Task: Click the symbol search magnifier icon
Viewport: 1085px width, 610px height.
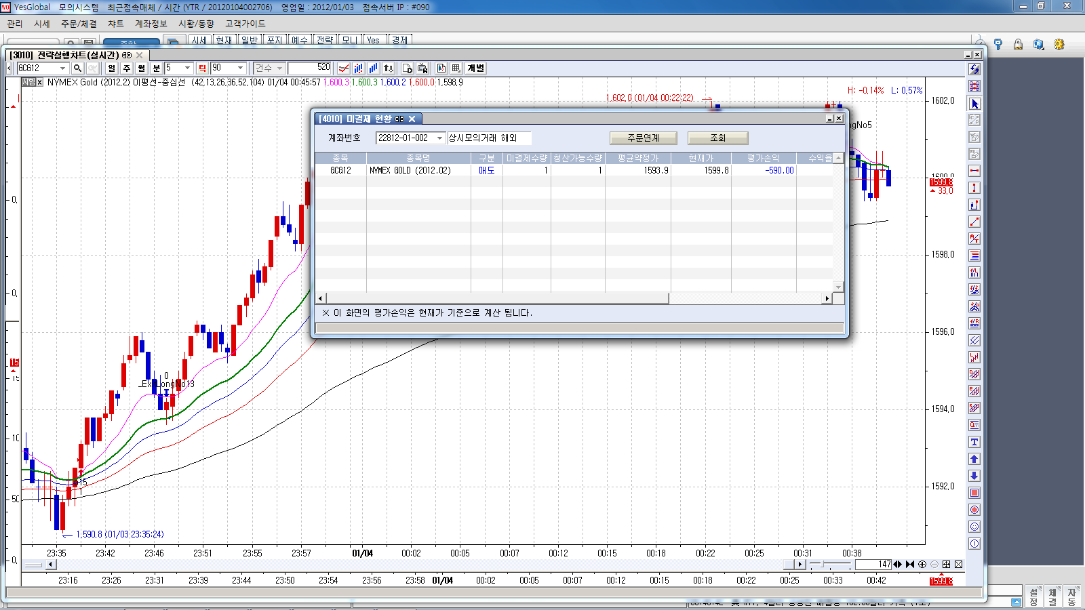Action: point(77,68)
